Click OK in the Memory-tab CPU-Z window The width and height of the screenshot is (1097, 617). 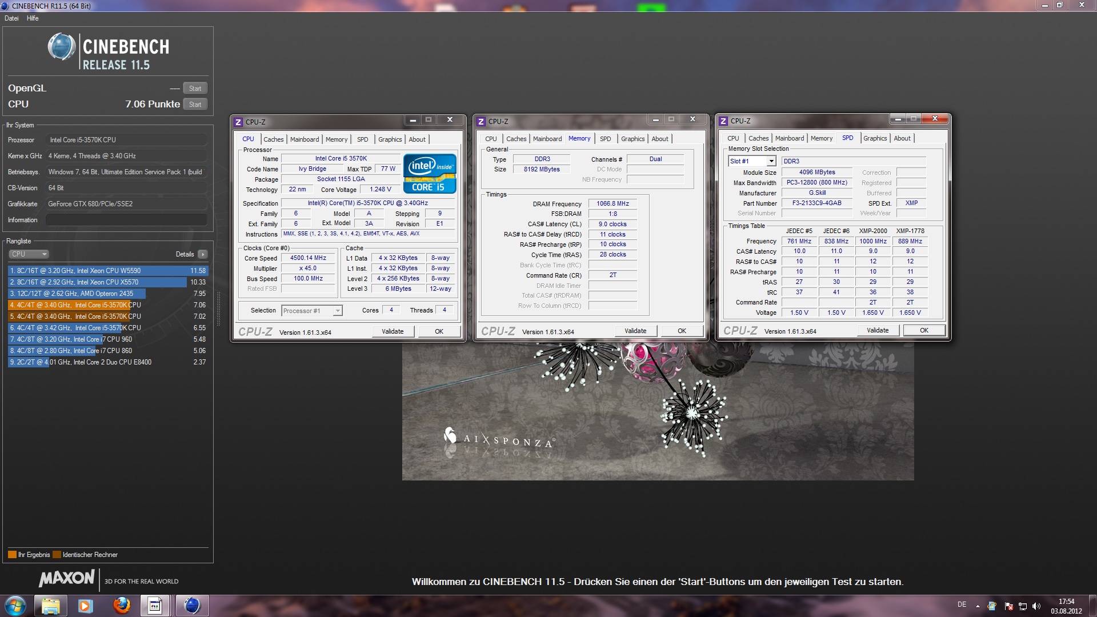(x=682, y=331)
